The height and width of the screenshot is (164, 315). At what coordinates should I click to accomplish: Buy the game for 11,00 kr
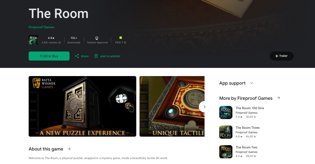(49, 56)
